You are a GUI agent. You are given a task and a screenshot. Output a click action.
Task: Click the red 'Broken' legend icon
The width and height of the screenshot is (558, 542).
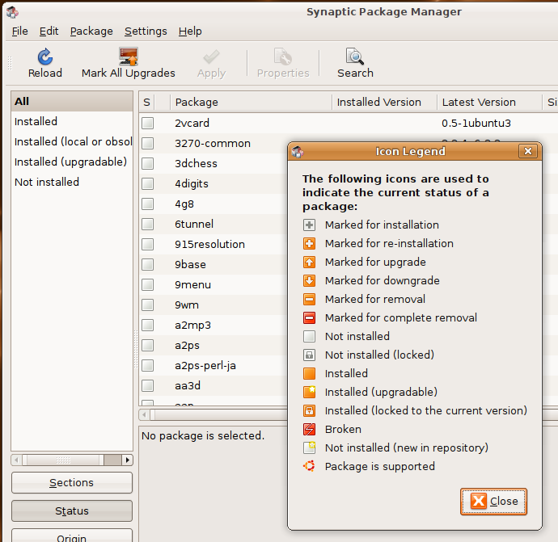309,430
